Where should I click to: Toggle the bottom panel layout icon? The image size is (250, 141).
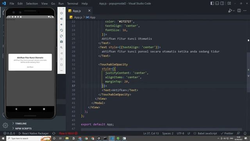pyautogui.click(x=217, y=4)
